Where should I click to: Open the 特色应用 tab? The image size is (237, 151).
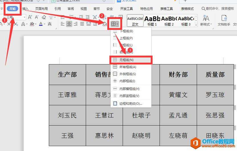[x=146, y=9]
